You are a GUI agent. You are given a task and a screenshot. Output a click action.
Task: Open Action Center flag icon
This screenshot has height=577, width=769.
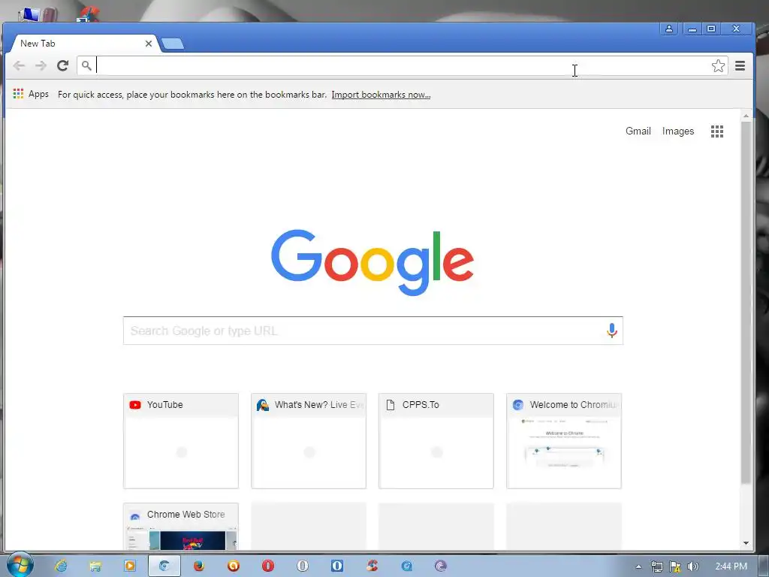[x=675, y=566]
